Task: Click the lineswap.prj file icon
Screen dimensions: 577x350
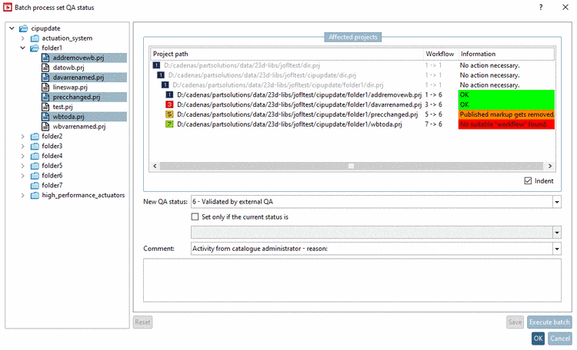Action: click(45, 87)
